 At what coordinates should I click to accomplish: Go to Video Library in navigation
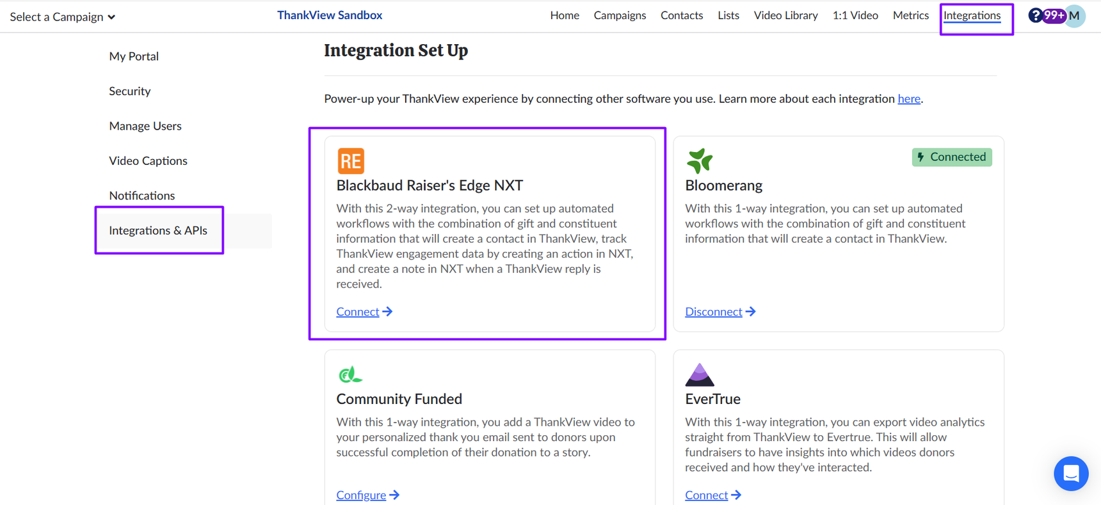pos(785,15)
